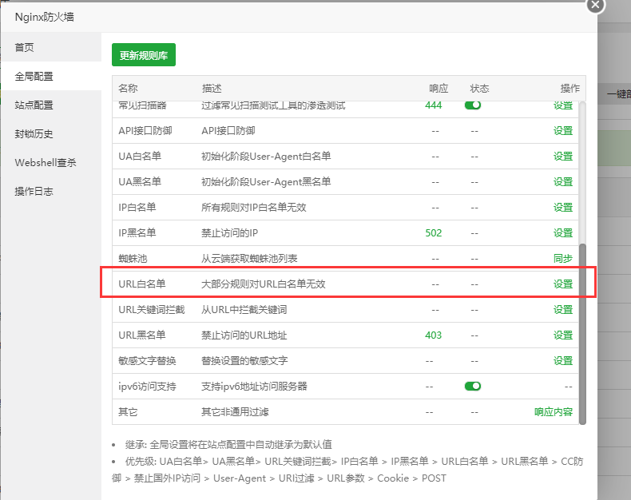Click the 403 response code for URL黑名单
The width and height of the screenshot is (631, 500).
pyautogui.click(x=433, y=335)
